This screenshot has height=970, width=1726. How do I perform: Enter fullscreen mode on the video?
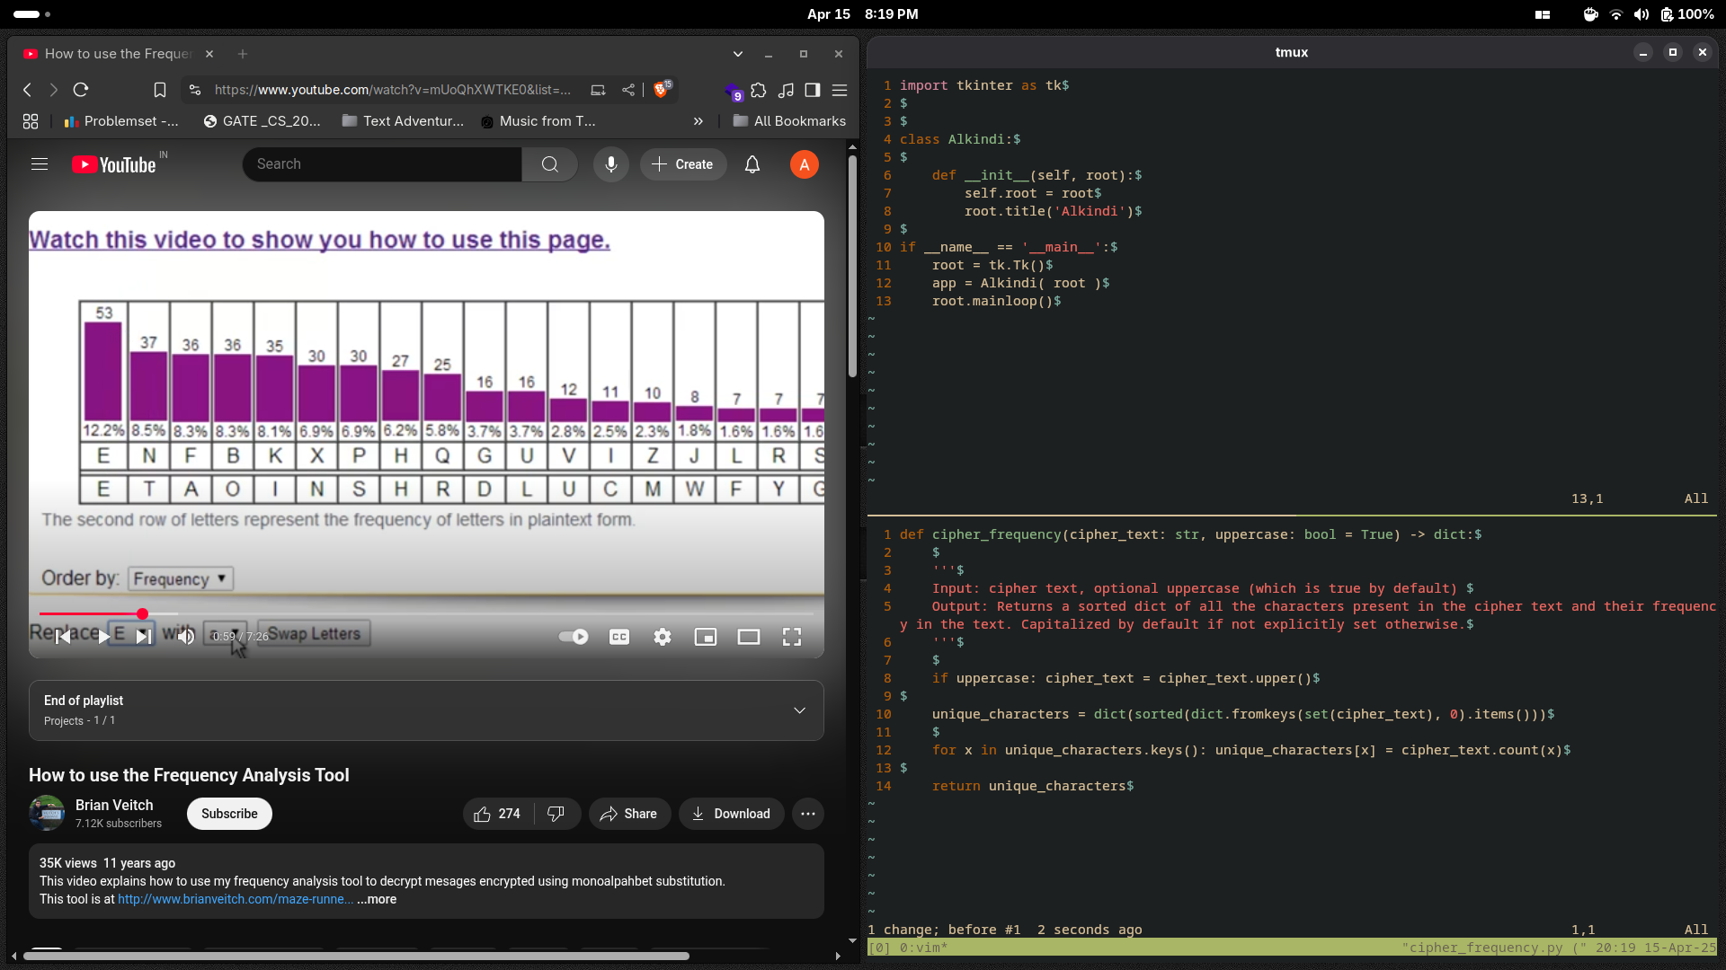pyautogui.click(x=791, y=637)
